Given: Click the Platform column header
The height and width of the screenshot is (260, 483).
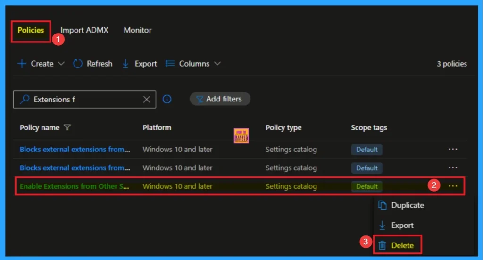Looking at the screenshot, I should click(x=157, y=127).
